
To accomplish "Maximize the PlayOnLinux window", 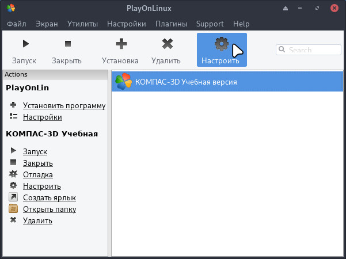I will click(317, 9).
